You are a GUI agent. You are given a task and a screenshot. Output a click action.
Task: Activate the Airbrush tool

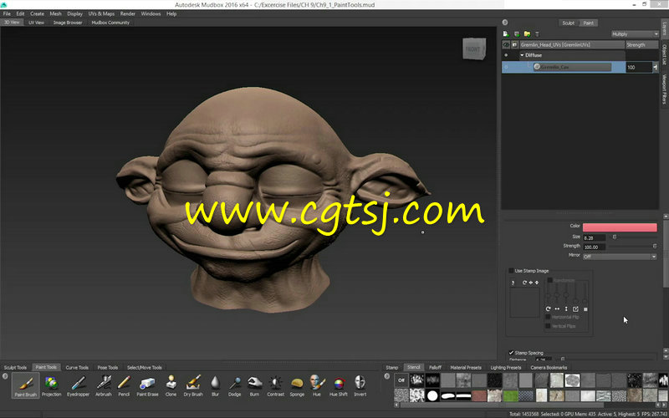(103, 385)
